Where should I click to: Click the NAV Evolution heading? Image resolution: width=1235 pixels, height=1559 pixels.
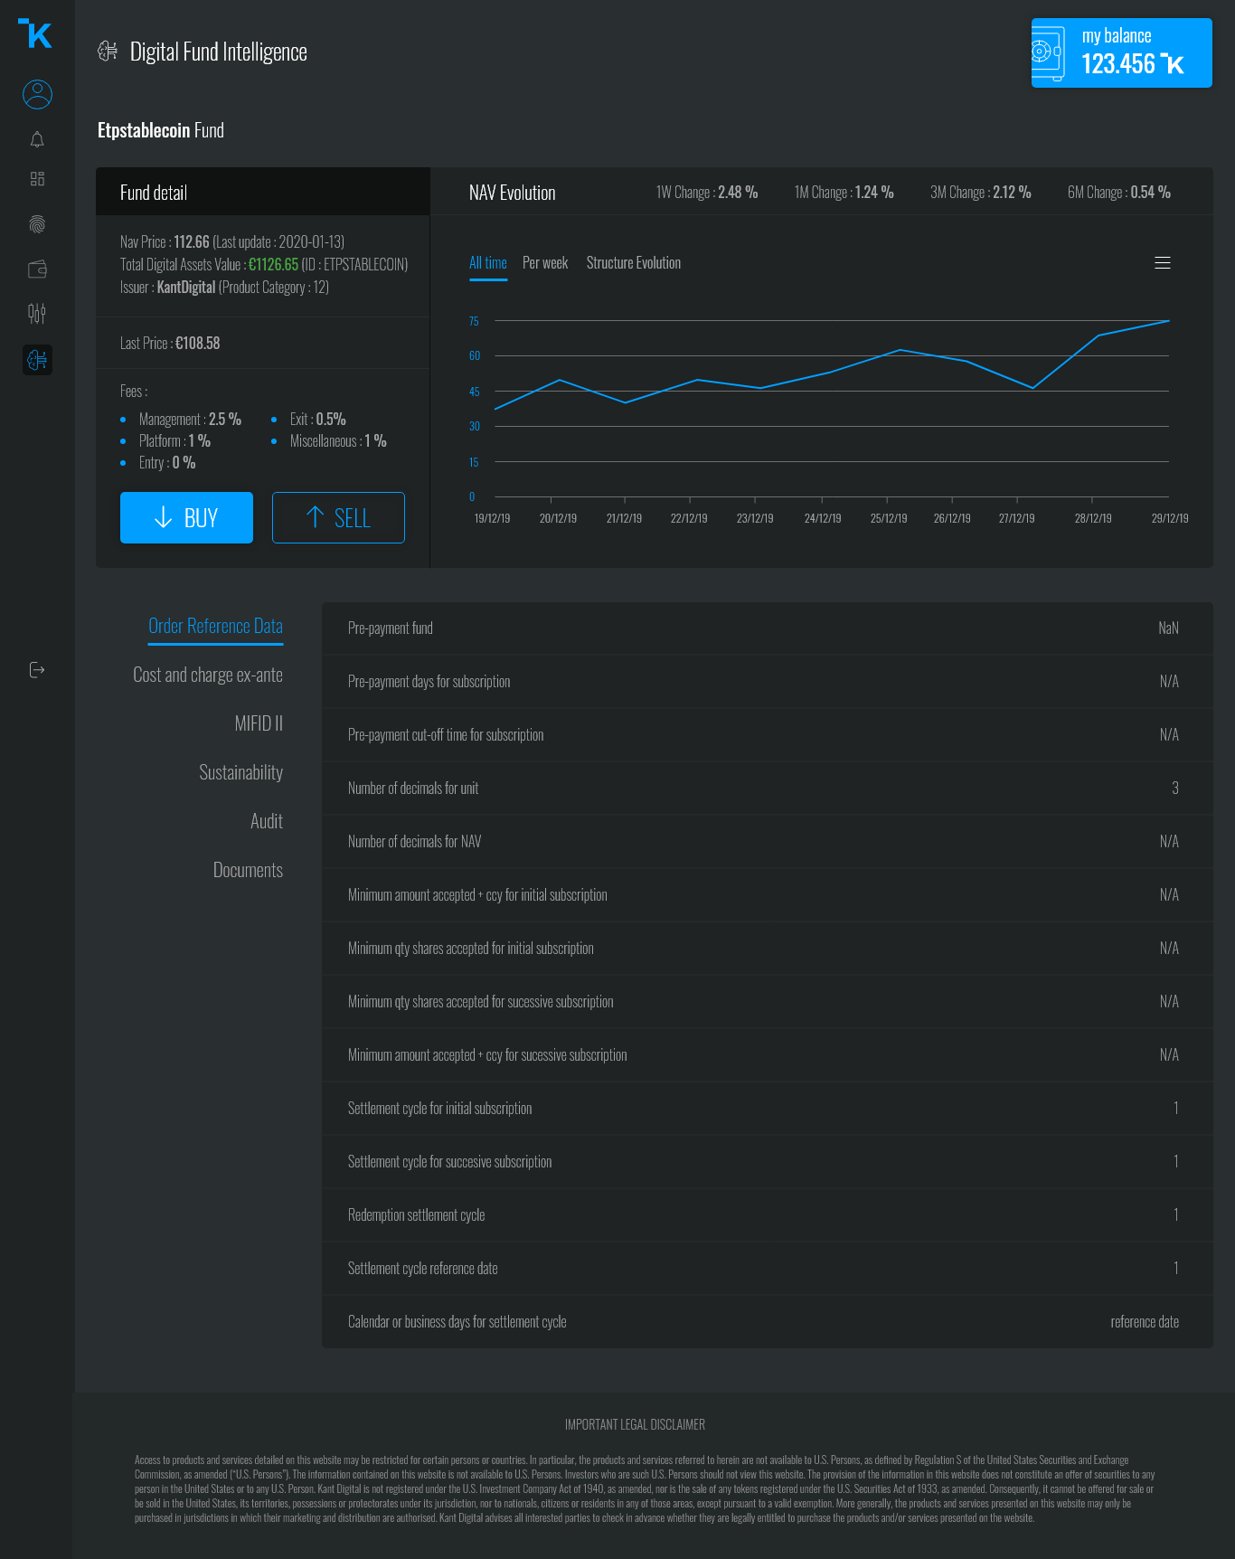point(513,193)
